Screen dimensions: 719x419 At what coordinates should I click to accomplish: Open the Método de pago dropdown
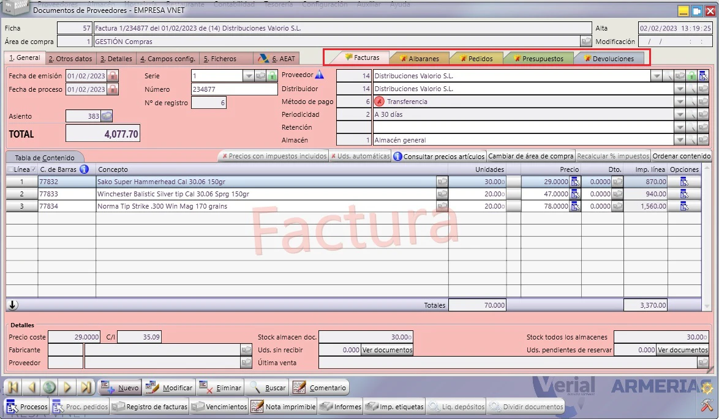pos(680,102)
